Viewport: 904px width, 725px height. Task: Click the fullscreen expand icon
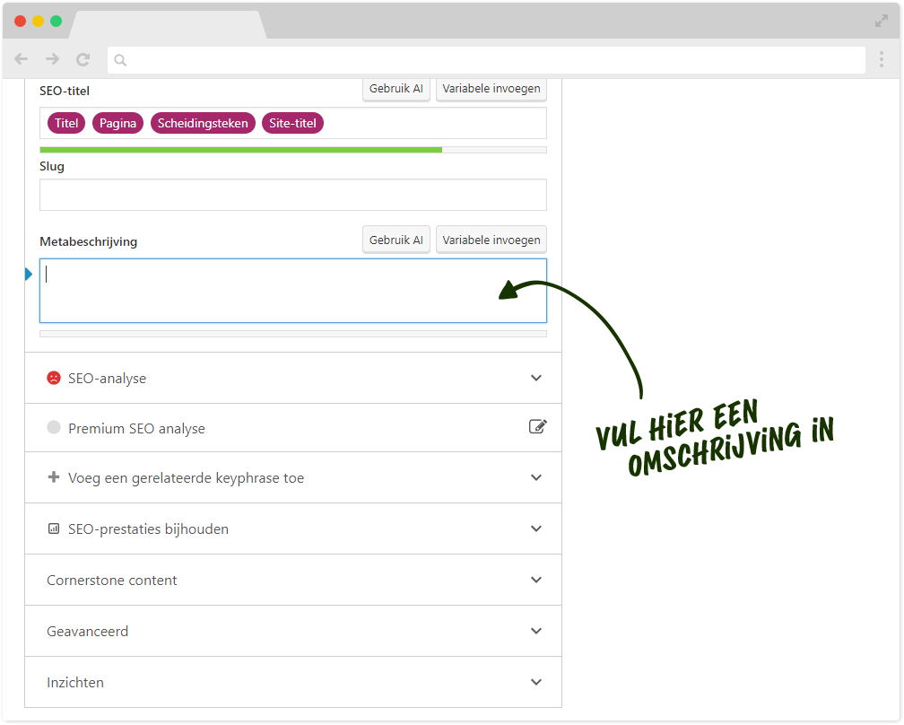(882, 22)
